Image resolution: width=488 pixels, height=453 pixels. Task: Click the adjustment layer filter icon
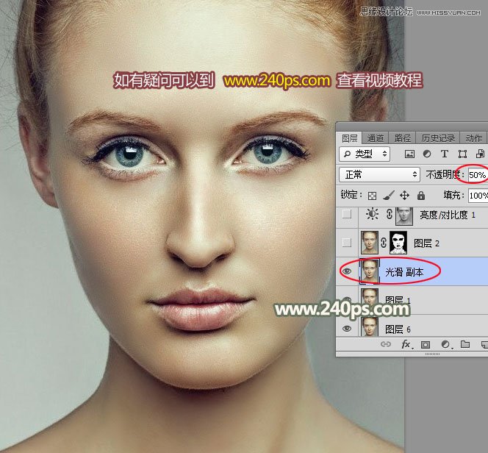click(x=427, y=154)
